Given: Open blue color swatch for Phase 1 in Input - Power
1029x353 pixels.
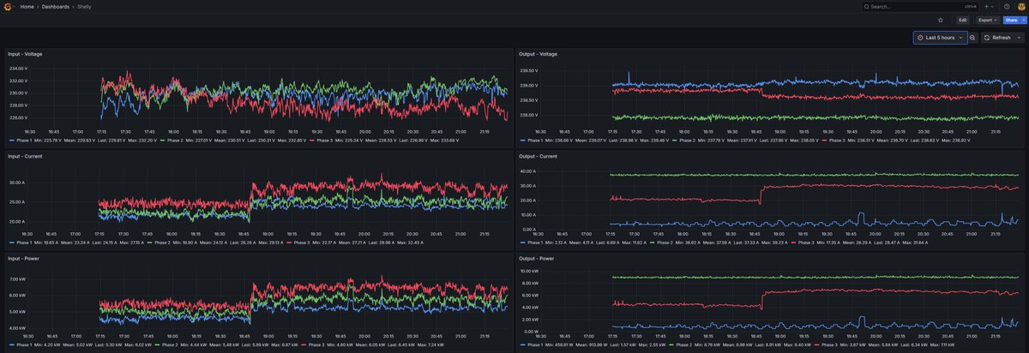Looking at the screenshot, I should pos(11,344).
